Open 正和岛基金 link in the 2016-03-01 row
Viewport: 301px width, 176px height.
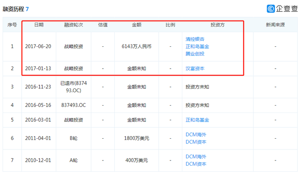(x=197, y=120)
